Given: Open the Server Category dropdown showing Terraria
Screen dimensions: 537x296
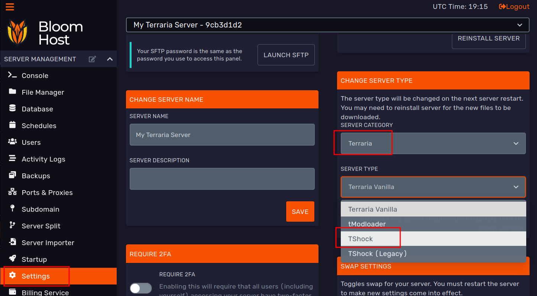Looking at the screenshot, I should [x=433, y=143].
